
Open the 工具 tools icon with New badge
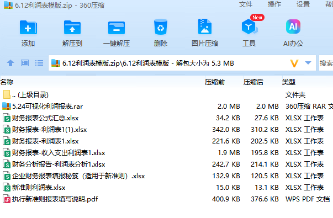click(249, 26)
